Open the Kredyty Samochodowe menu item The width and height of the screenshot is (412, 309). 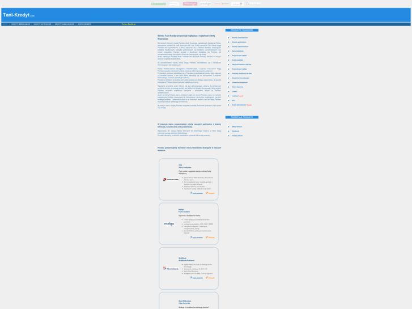click(x=65, y=24)
